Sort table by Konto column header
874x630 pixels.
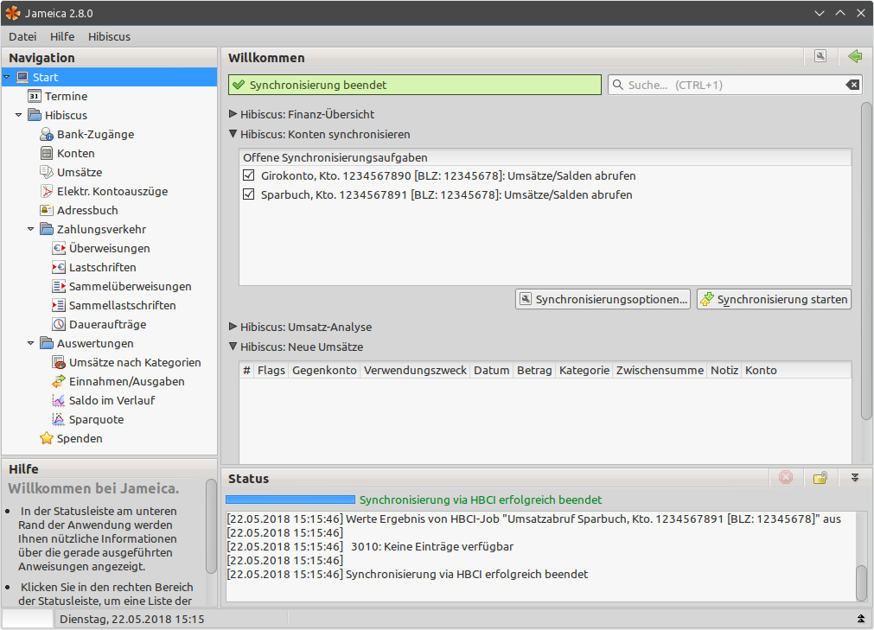(761, 370)
